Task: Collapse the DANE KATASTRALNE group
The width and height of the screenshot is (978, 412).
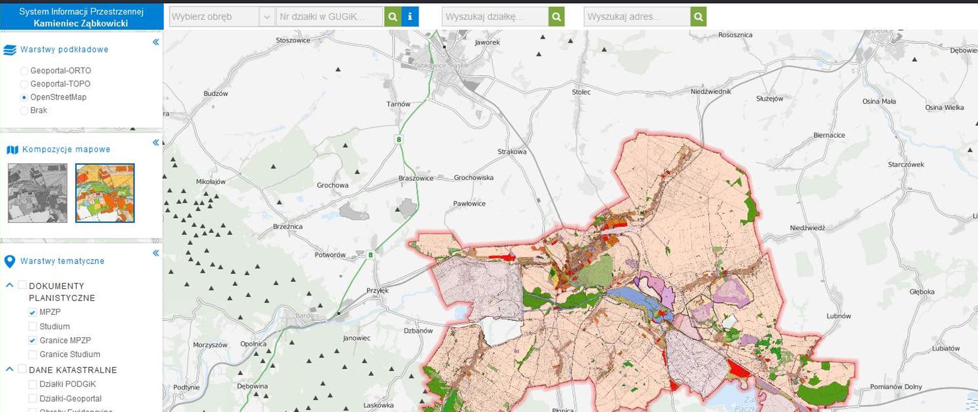Action: [x=9, y=369]
